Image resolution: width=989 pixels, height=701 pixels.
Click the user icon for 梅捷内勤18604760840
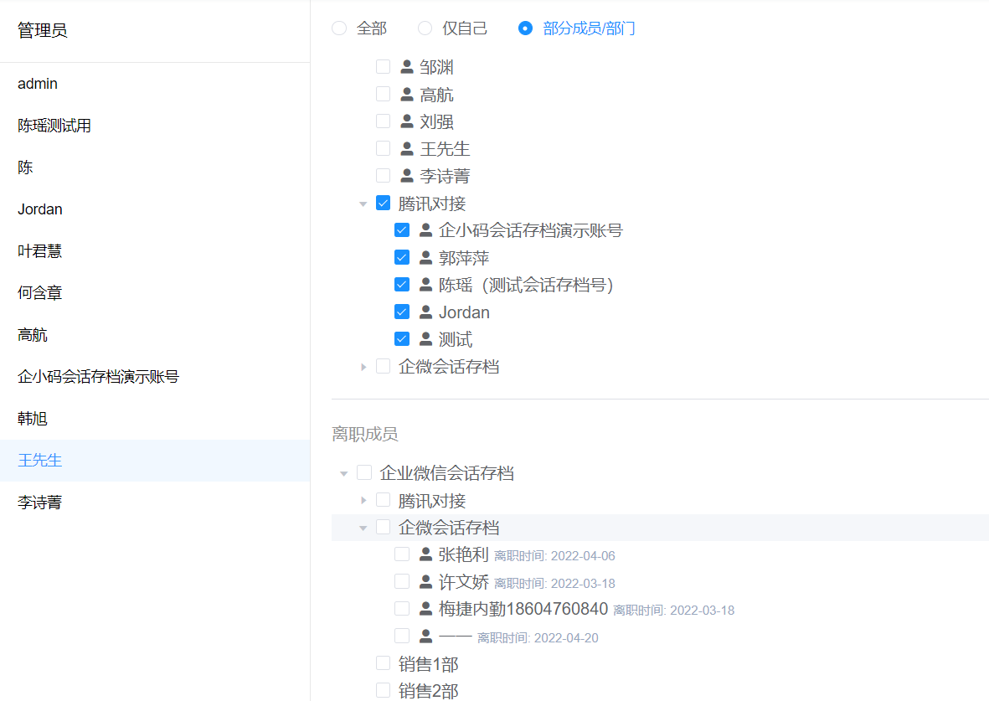(x=425, y=609)
